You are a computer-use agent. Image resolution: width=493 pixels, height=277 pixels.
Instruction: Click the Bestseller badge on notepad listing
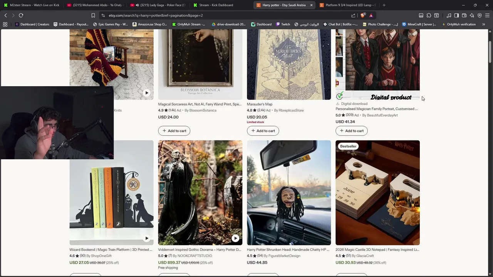[348, 146]
